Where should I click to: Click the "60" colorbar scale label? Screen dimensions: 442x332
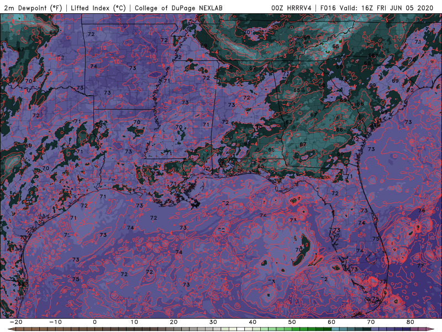[331, 322]
